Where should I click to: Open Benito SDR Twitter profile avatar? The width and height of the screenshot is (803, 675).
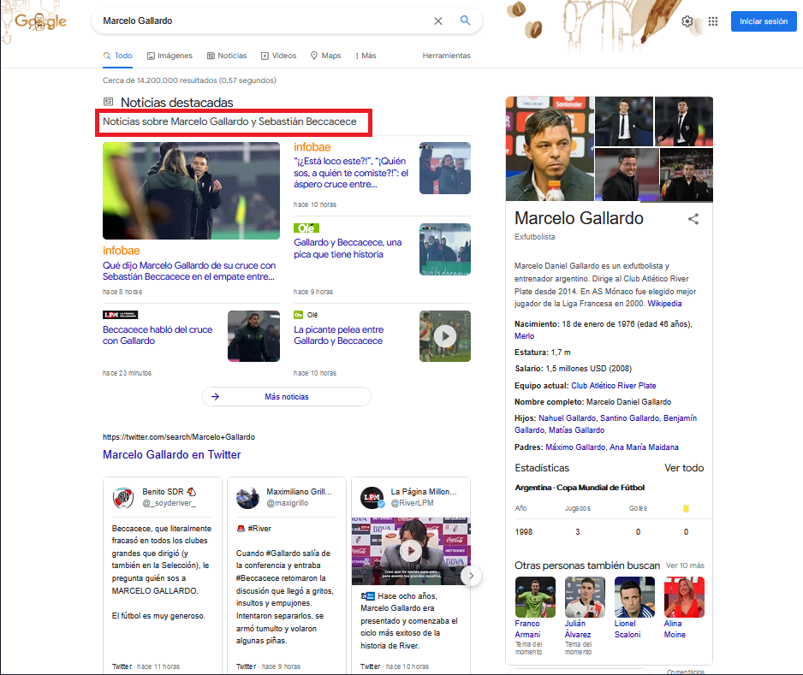123,497
